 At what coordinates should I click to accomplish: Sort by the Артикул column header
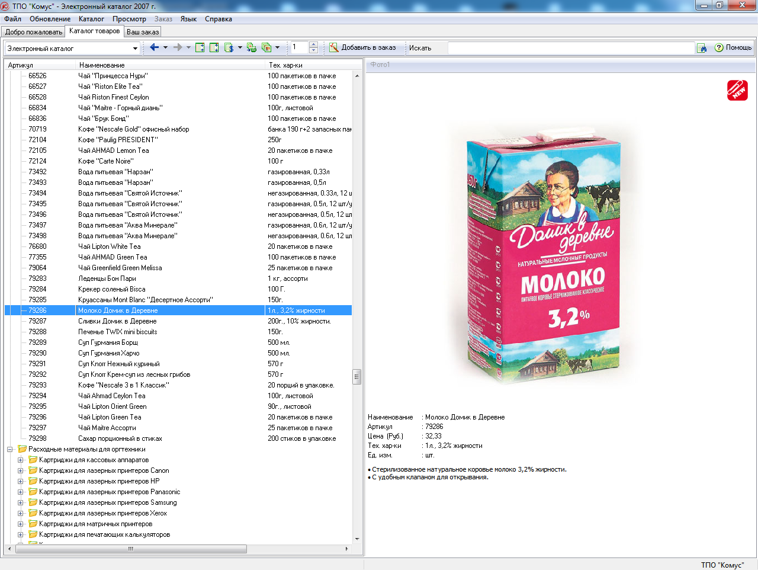coord(41,65)
